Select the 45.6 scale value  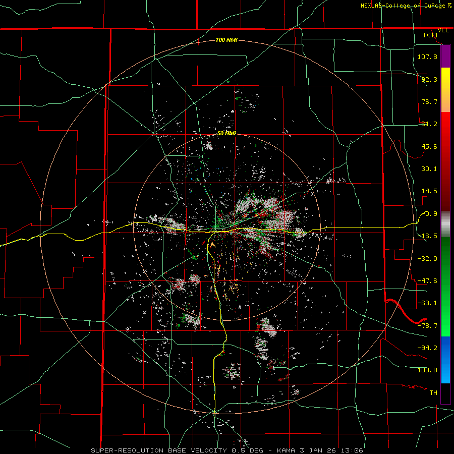coord(429,146)
